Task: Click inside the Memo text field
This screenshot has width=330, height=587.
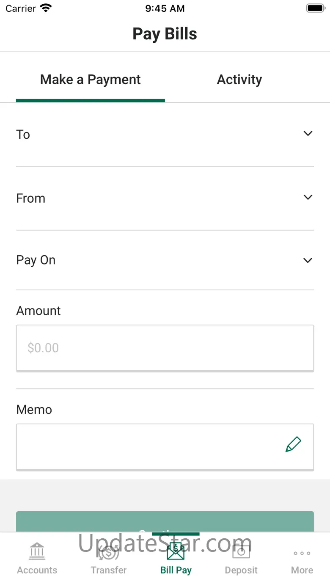Action: (165, 447)
